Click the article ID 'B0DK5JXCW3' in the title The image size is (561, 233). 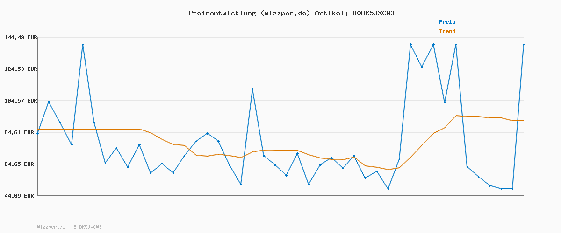373,13
